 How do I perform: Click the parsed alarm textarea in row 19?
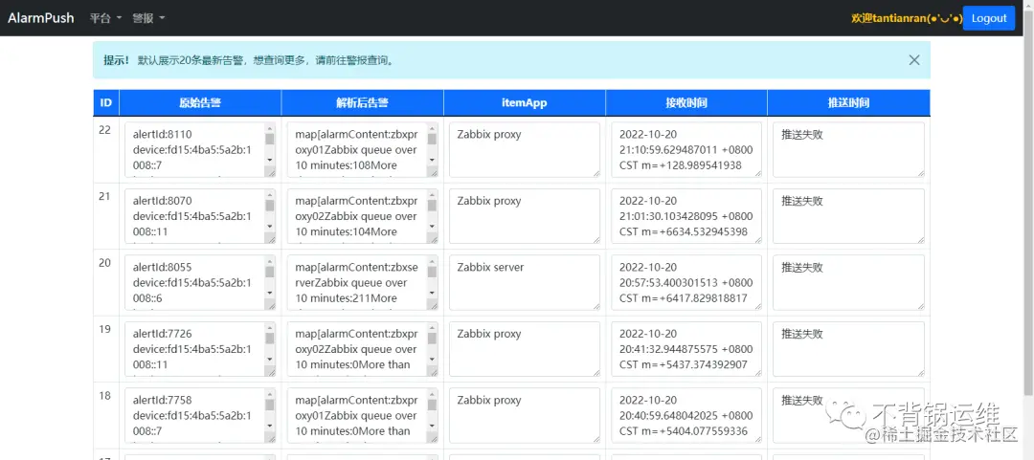point(362,349)
